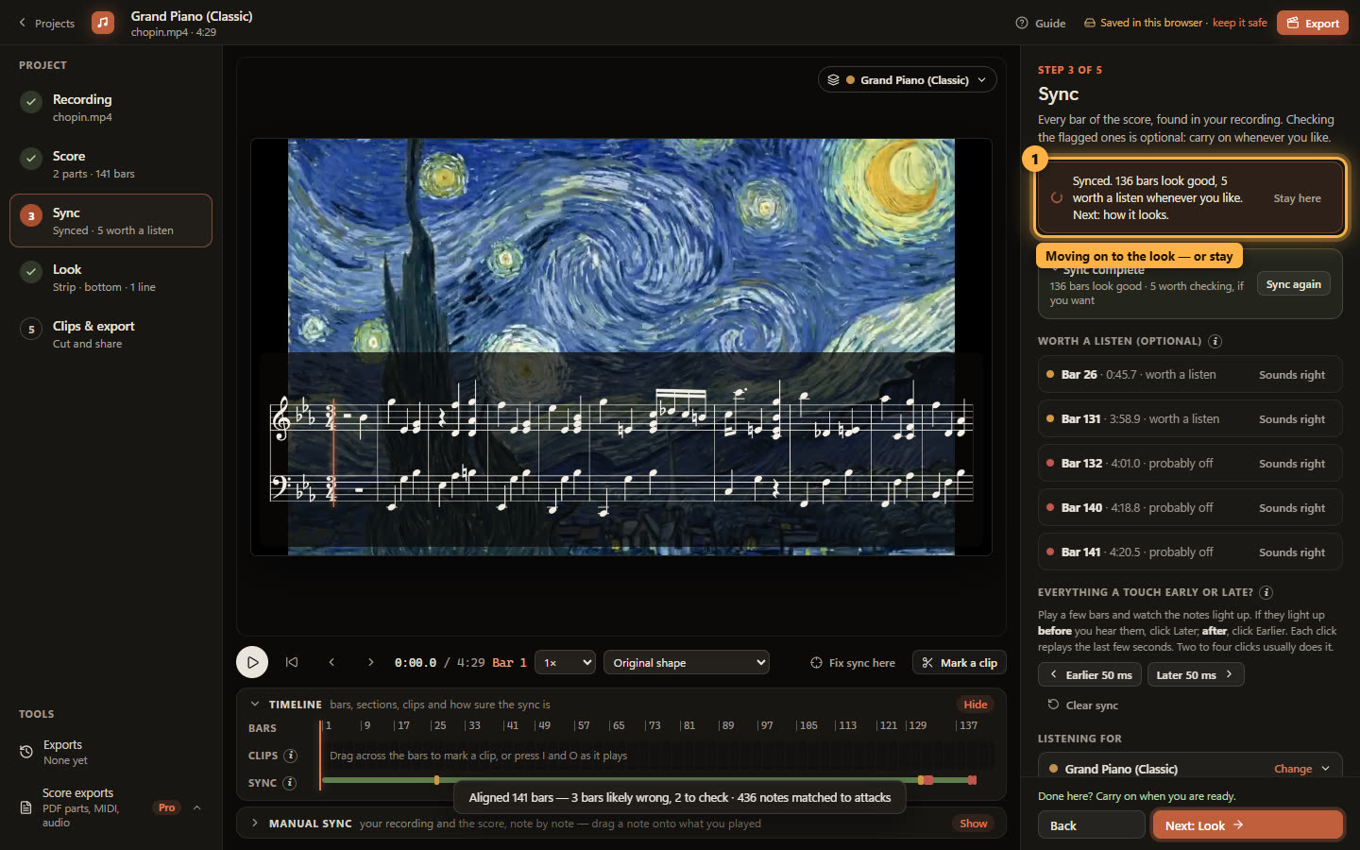
Task: Mark Bar 26 as Sounds right
Action: [1292, 375]
